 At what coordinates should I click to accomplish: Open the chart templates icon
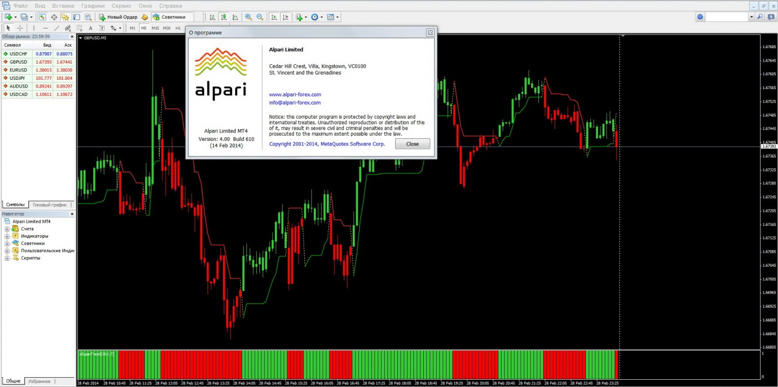(x=330, y=17)
